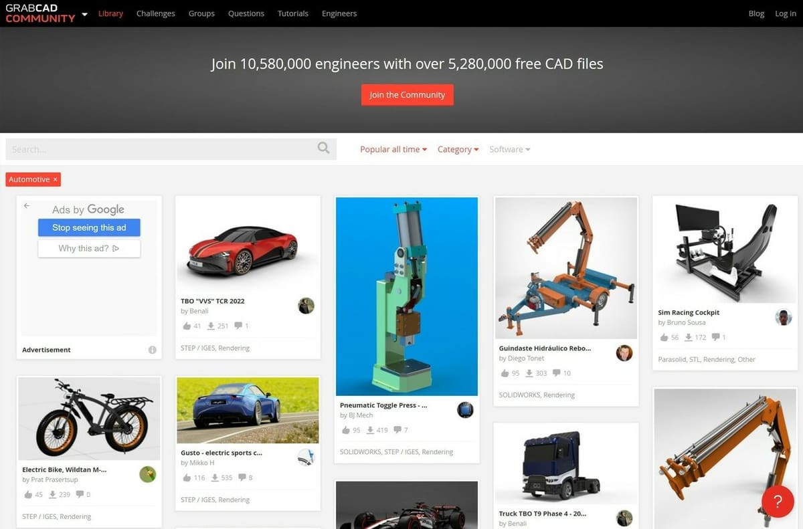
Task: Open Prat Prasertsup's avatar on Electric Bike card
Action: [147, 474]
